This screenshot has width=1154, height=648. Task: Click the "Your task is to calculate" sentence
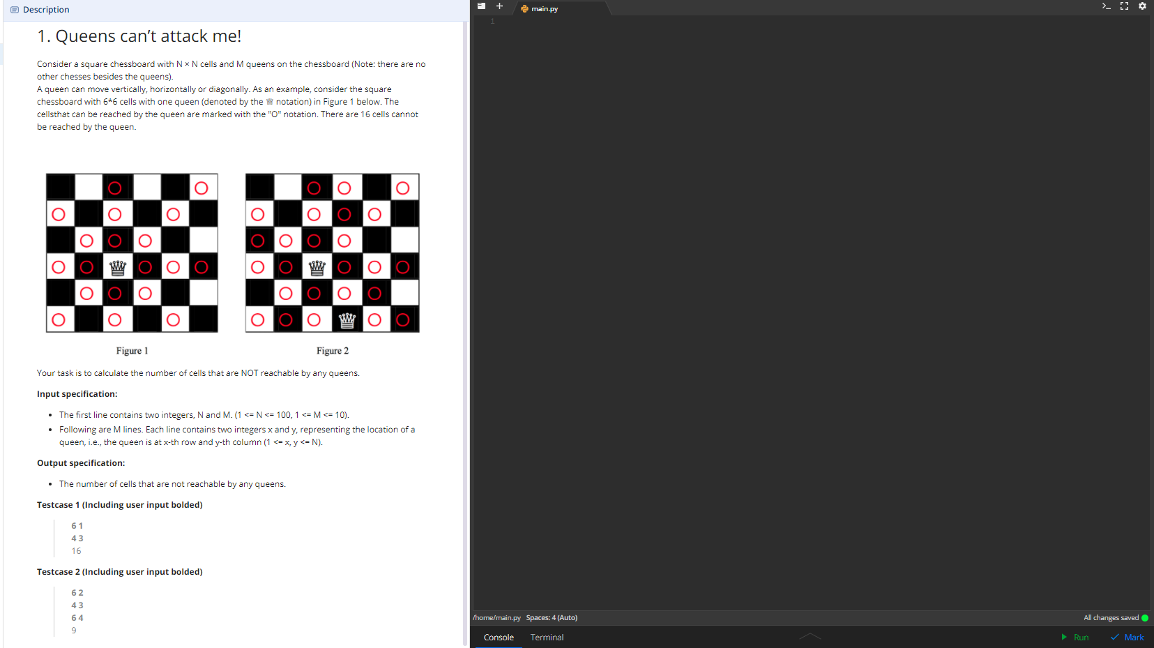[198, 373]
